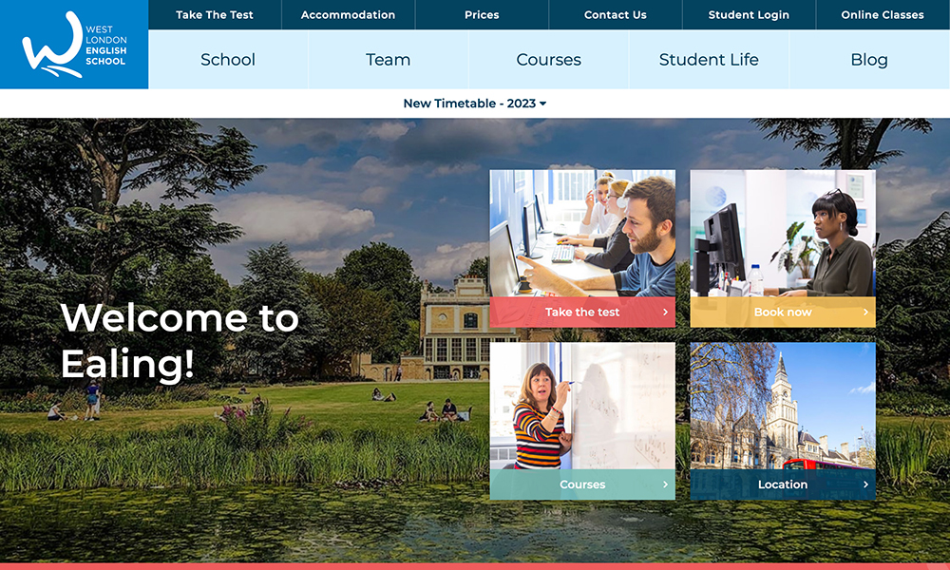950x570 pixels.
Task: Open the School main menu
Action: click(228, 60)
